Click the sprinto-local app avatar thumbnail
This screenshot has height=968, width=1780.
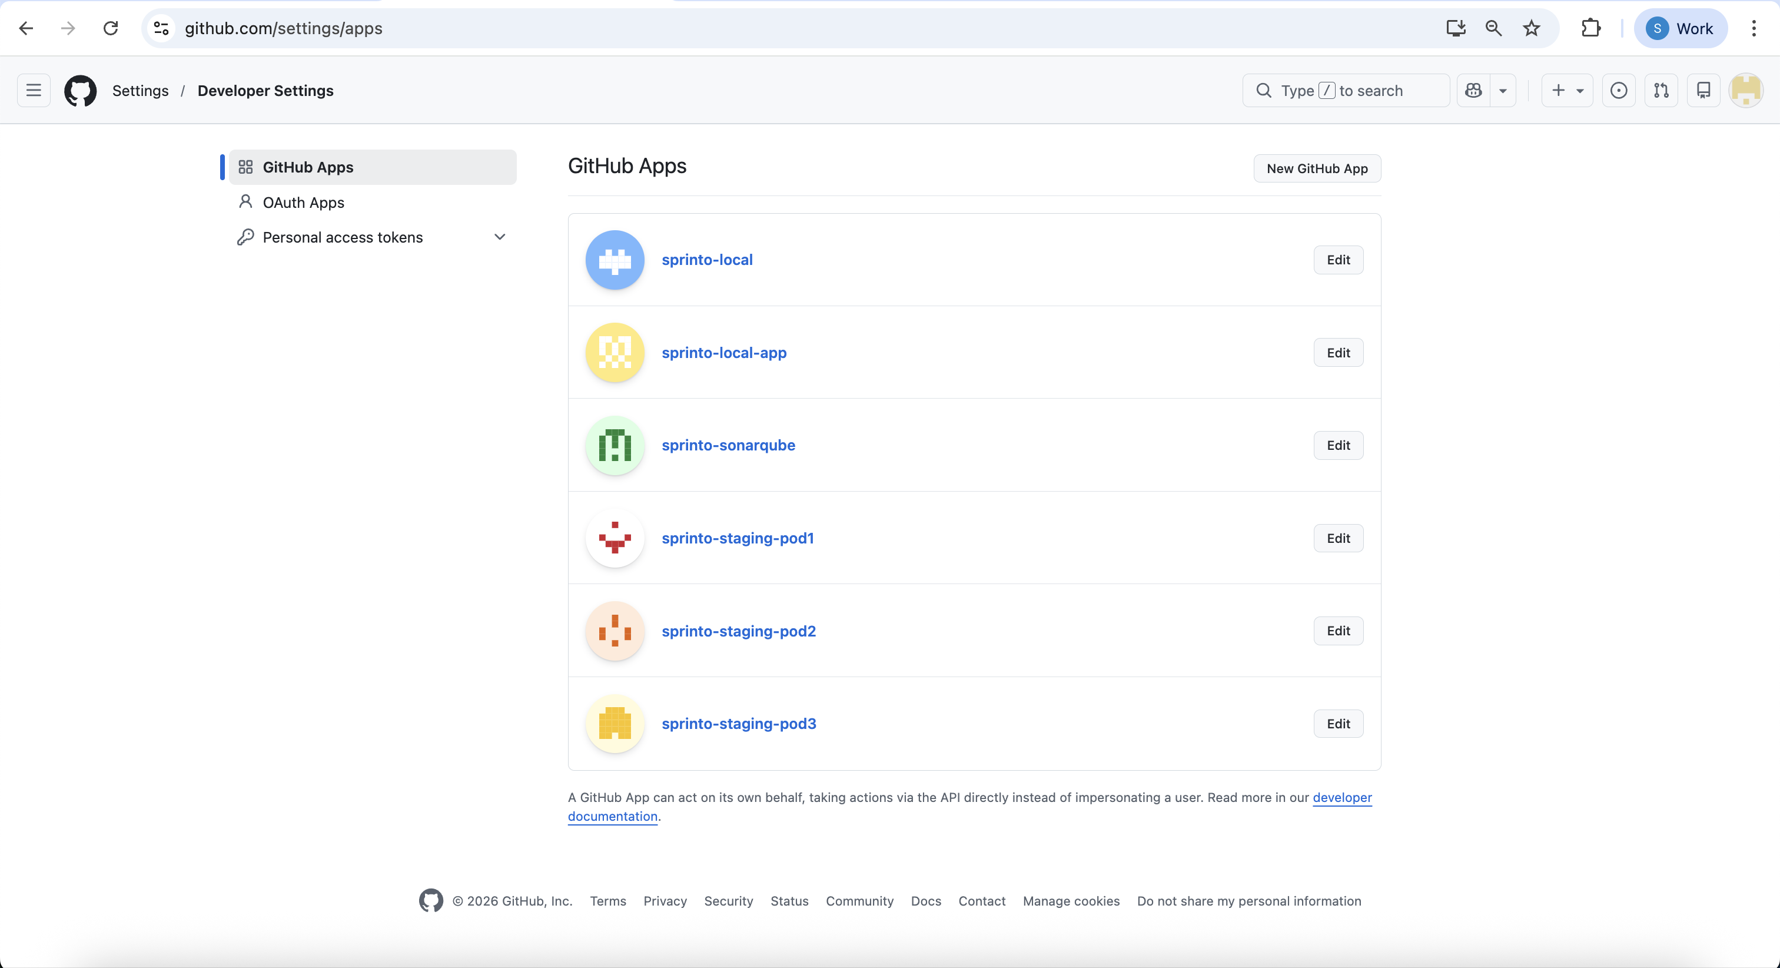point(615,260)
